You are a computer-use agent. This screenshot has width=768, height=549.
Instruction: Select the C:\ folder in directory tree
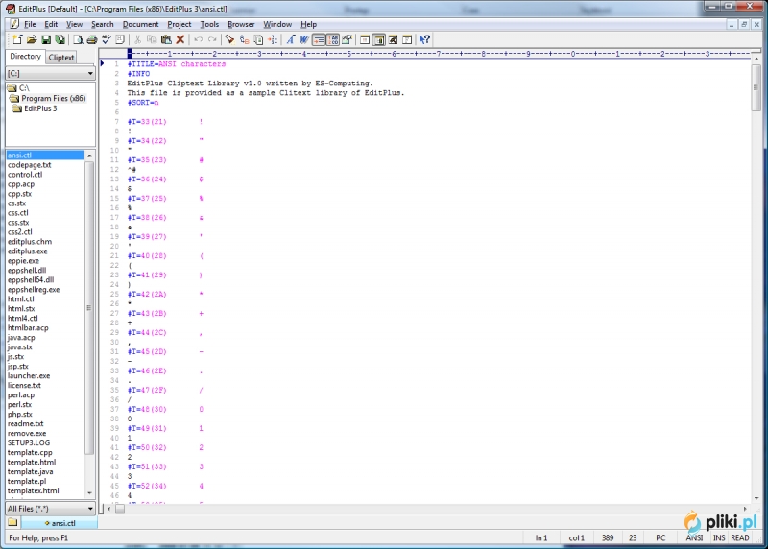click(18, 88)
